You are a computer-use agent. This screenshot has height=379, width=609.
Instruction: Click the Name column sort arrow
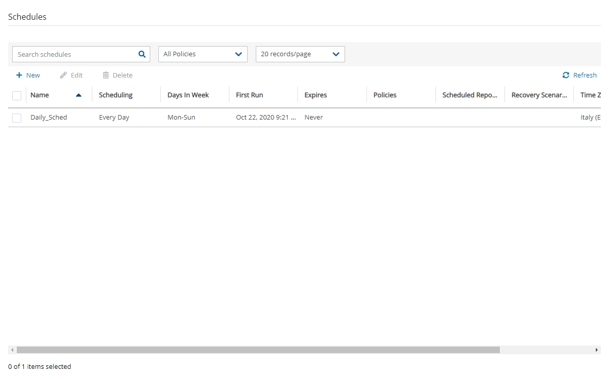[x=79, y=95]
